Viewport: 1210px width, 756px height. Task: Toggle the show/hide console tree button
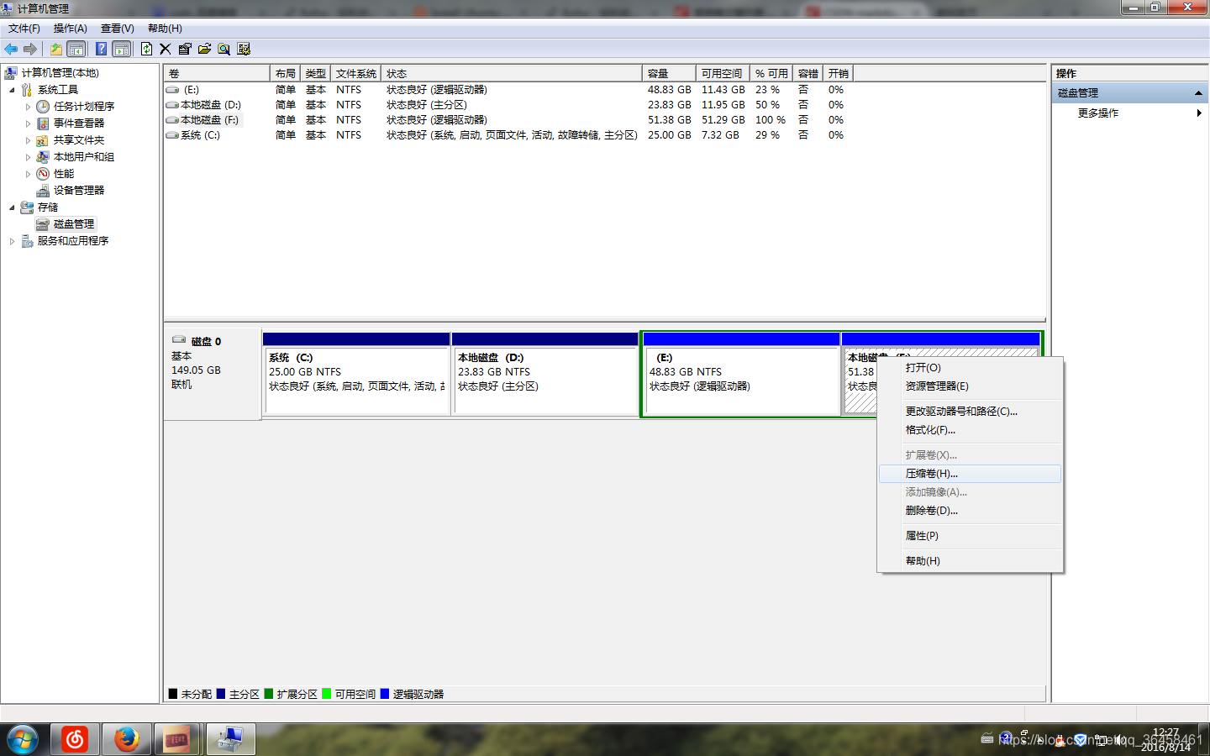(76, 49)
